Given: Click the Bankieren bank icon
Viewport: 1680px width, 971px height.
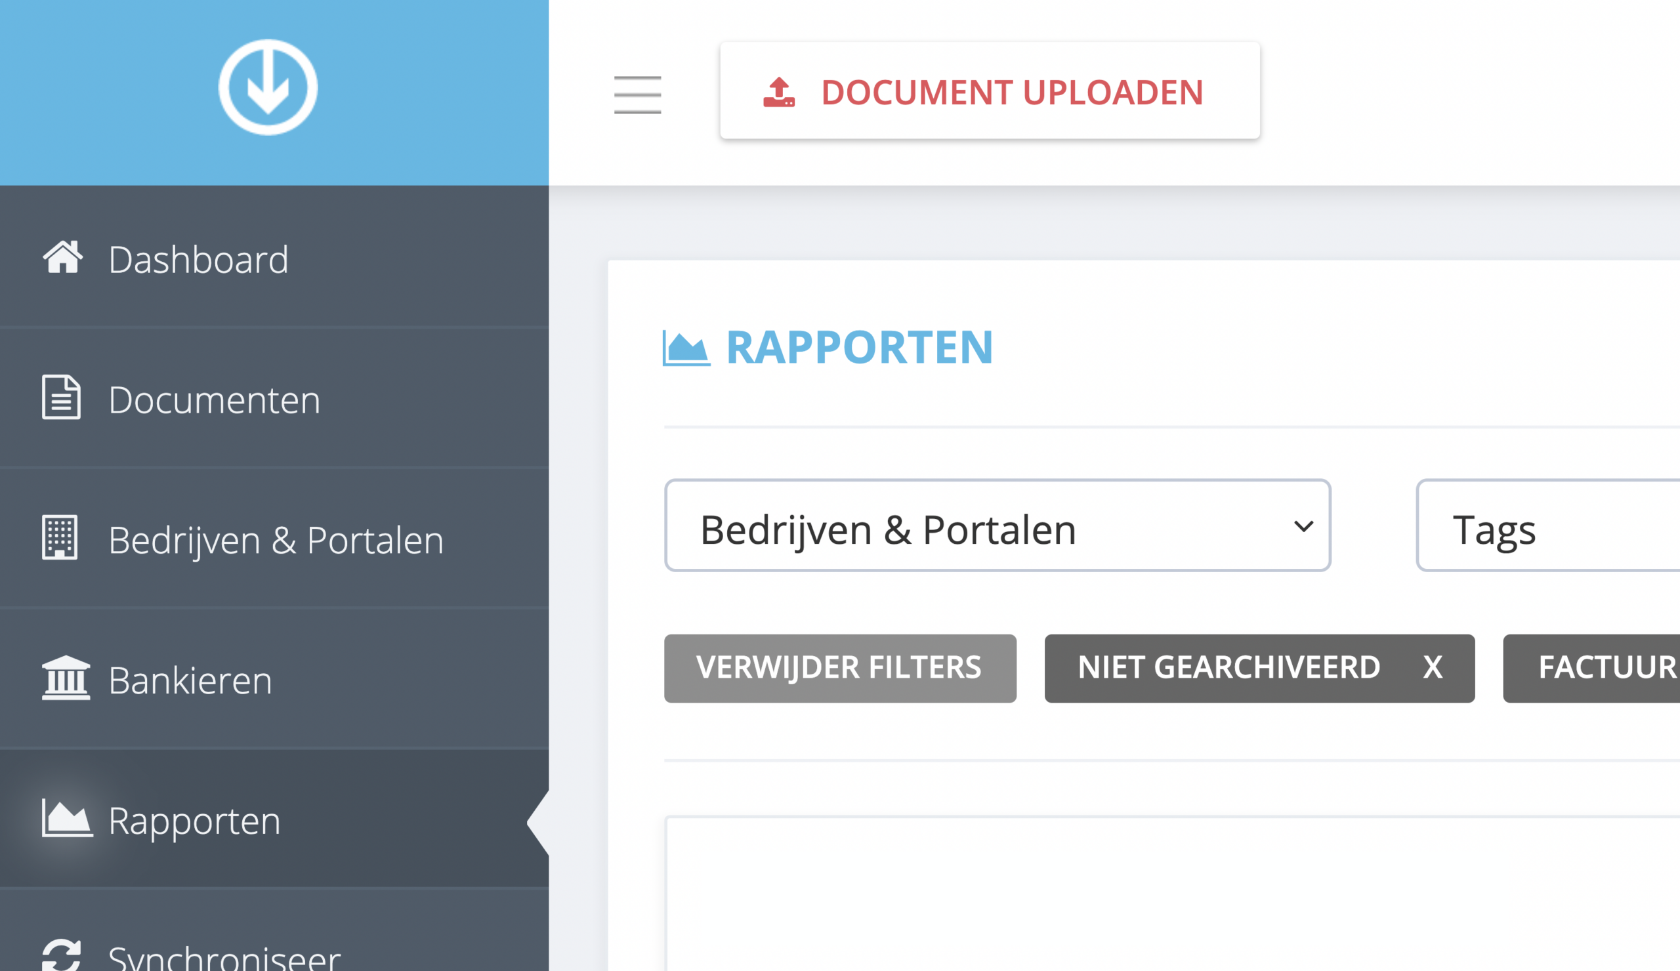Looking at the screenshot, I should 66,678.
